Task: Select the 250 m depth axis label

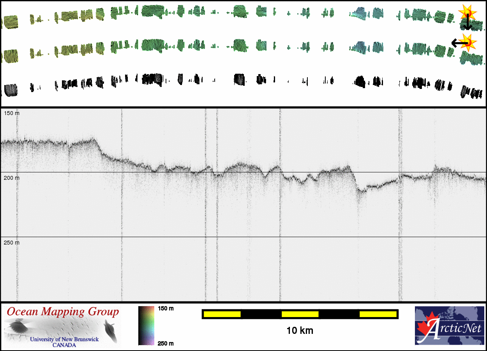Action: tap(12, 243)
